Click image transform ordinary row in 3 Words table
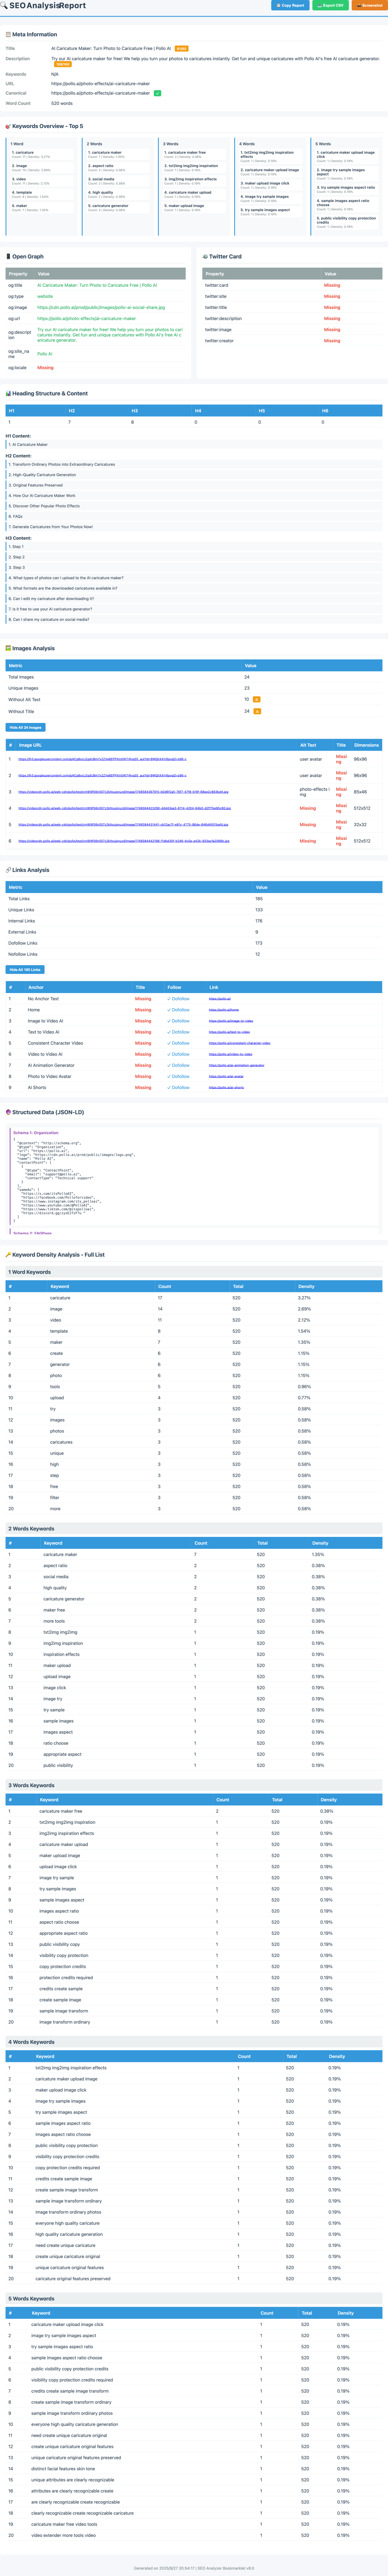388x2576 pixels. tap(194, 2022)
